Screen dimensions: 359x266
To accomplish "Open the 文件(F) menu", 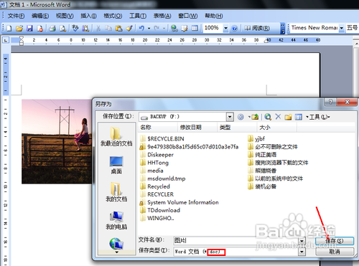I will tap(16, 16).
